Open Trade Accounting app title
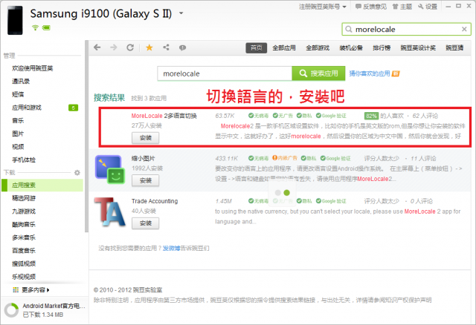This screenshot has height=325, width=476. 155,201
